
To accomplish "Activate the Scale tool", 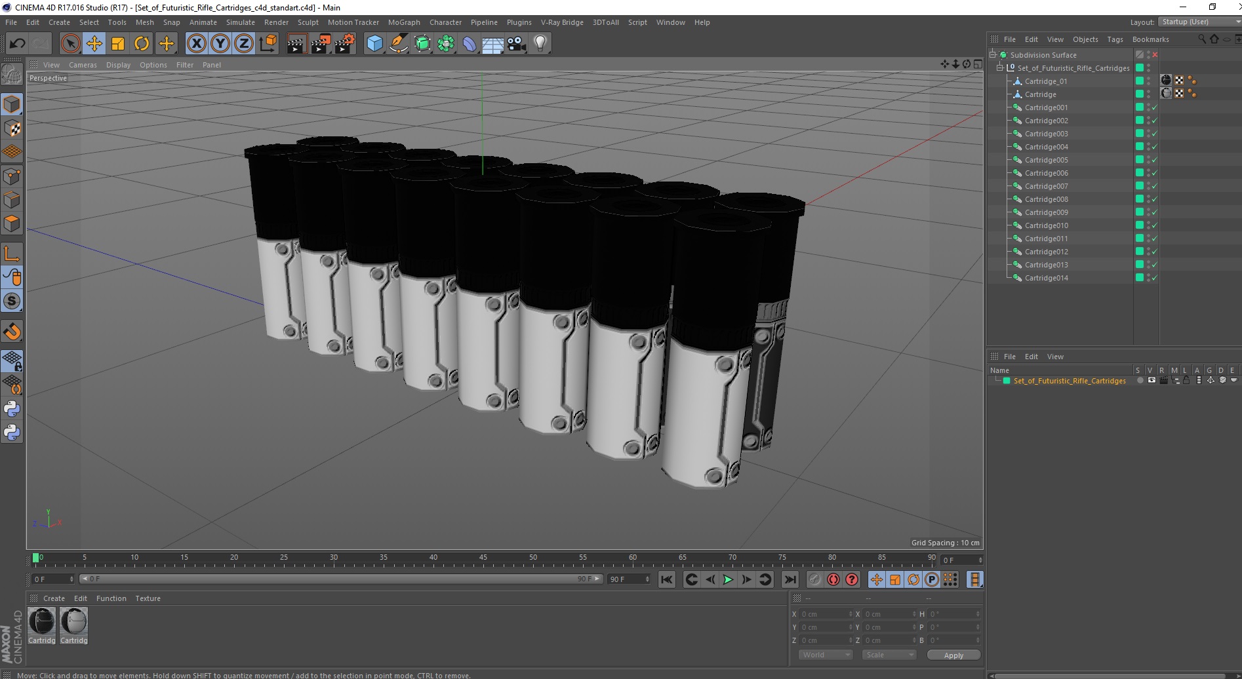I will point(118,44).
